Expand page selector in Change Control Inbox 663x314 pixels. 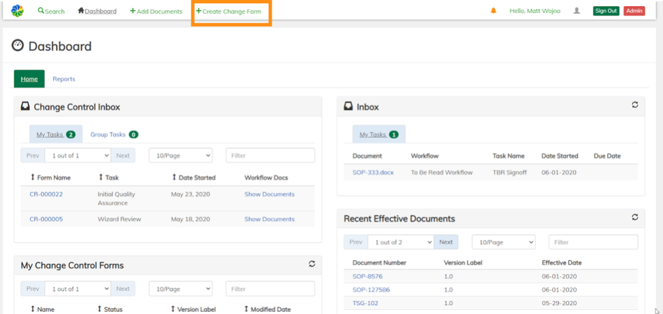point(78,156)
